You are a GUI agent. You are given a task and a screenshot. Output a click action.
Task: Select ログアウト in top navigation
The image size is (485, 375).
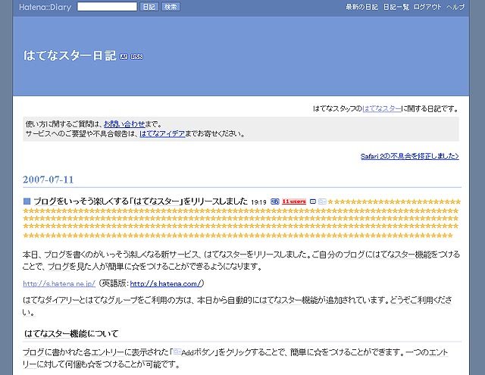click(427, 7)
